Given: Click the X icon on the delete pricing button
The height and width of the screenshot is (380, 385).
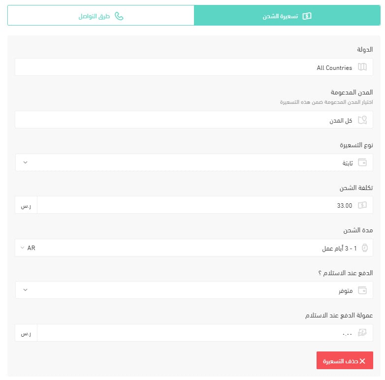Looking at the screenshot, I should tap(362, 361).
